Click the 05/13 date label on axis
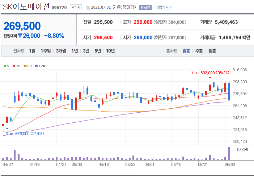Viewport: 254px width, 176px height. [104, 164]
